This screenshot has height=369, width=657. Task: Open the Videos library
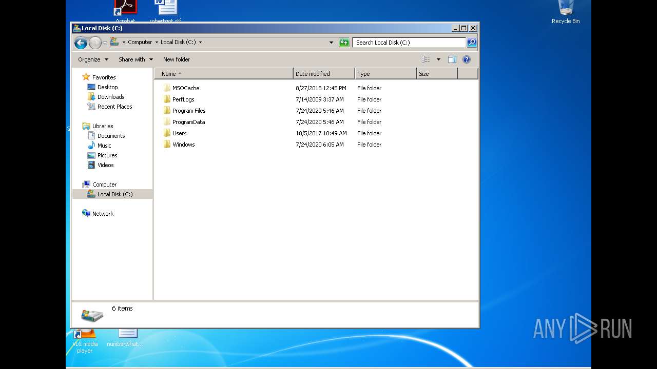[x=105, y=165]
